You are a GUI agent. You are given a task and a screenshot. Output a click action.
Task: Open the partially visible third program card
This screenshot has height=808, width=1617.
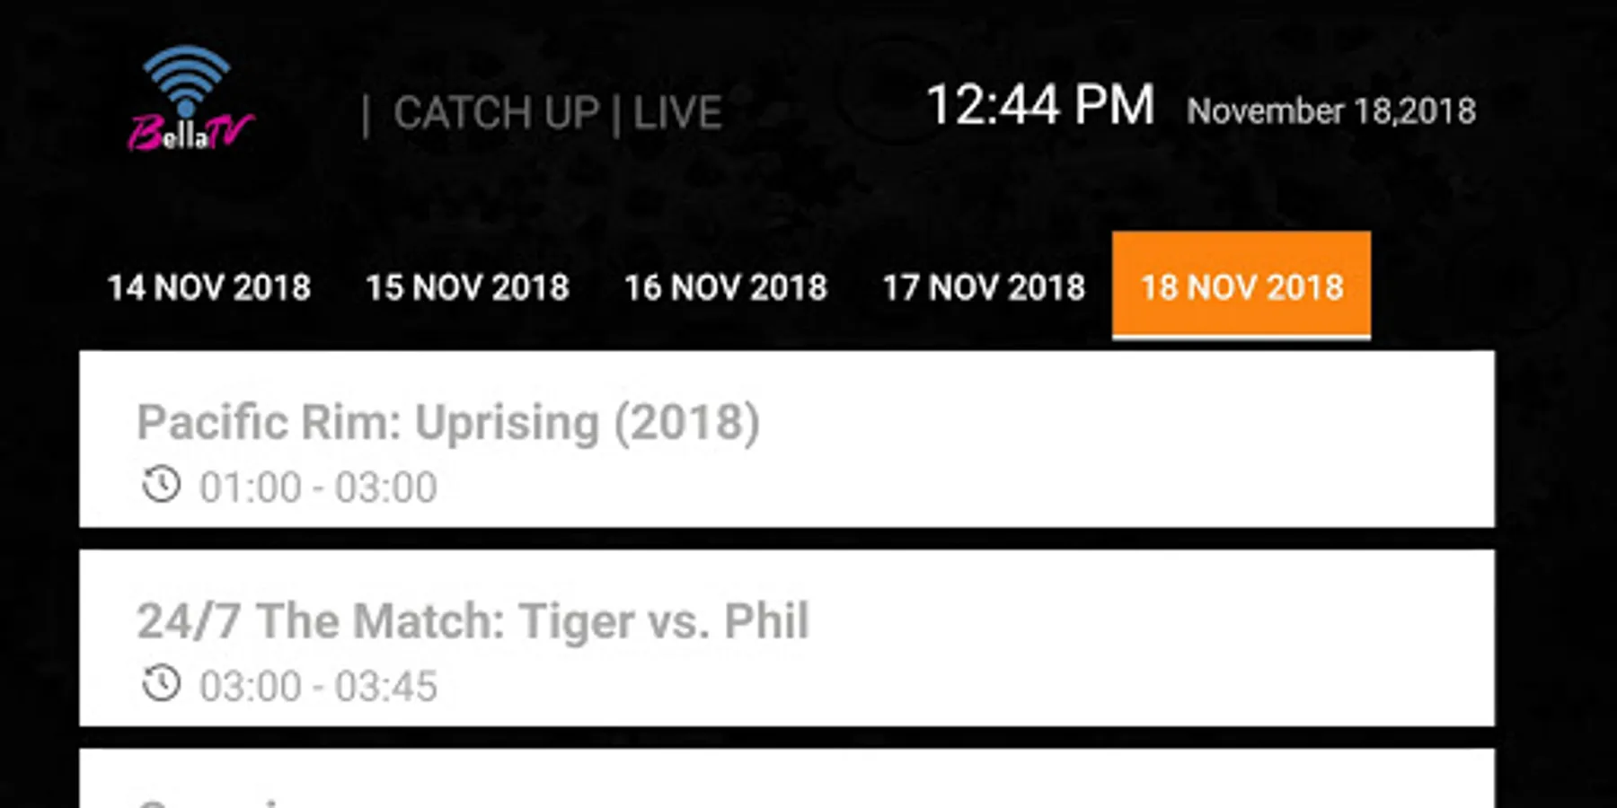click(x=787, y=778)
